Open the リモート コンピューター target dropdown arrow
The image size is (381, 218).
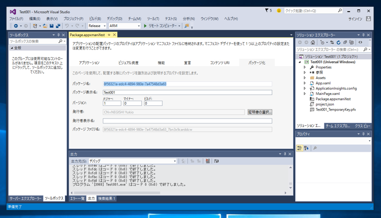(x=179, y=25)
